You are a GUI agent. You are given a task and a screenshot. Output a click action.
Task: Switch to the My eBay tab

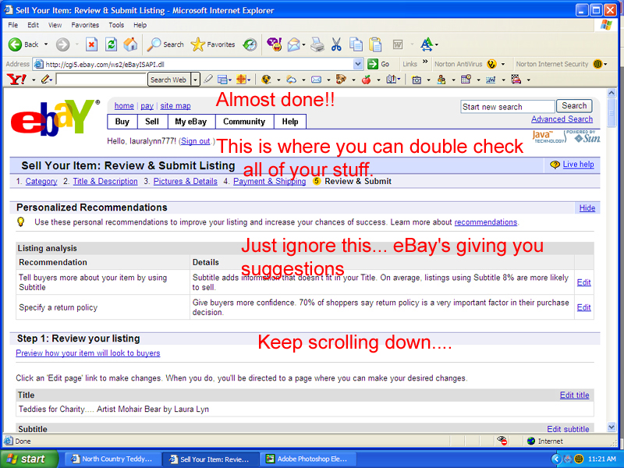(x=190, y=122)
